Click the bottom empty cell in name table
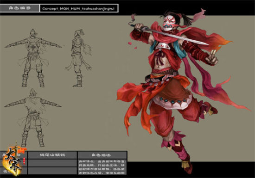This screenshot has width=255, height=178. tap(52, 171)
